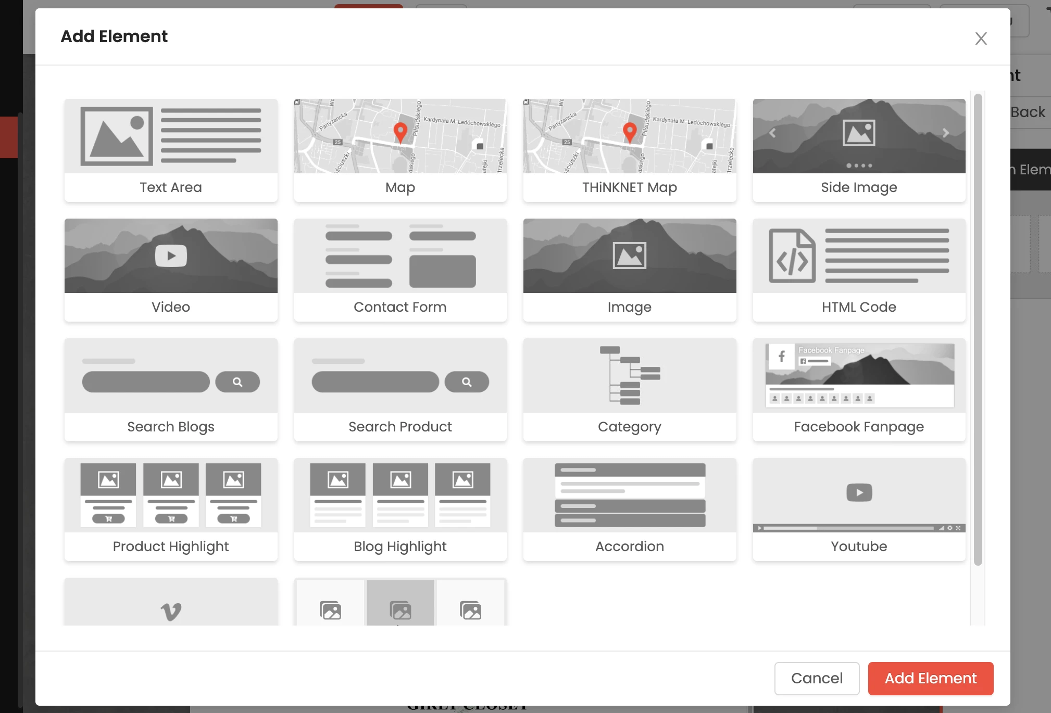
Task: Select the HTML Code element
Action: click(859, 270)
